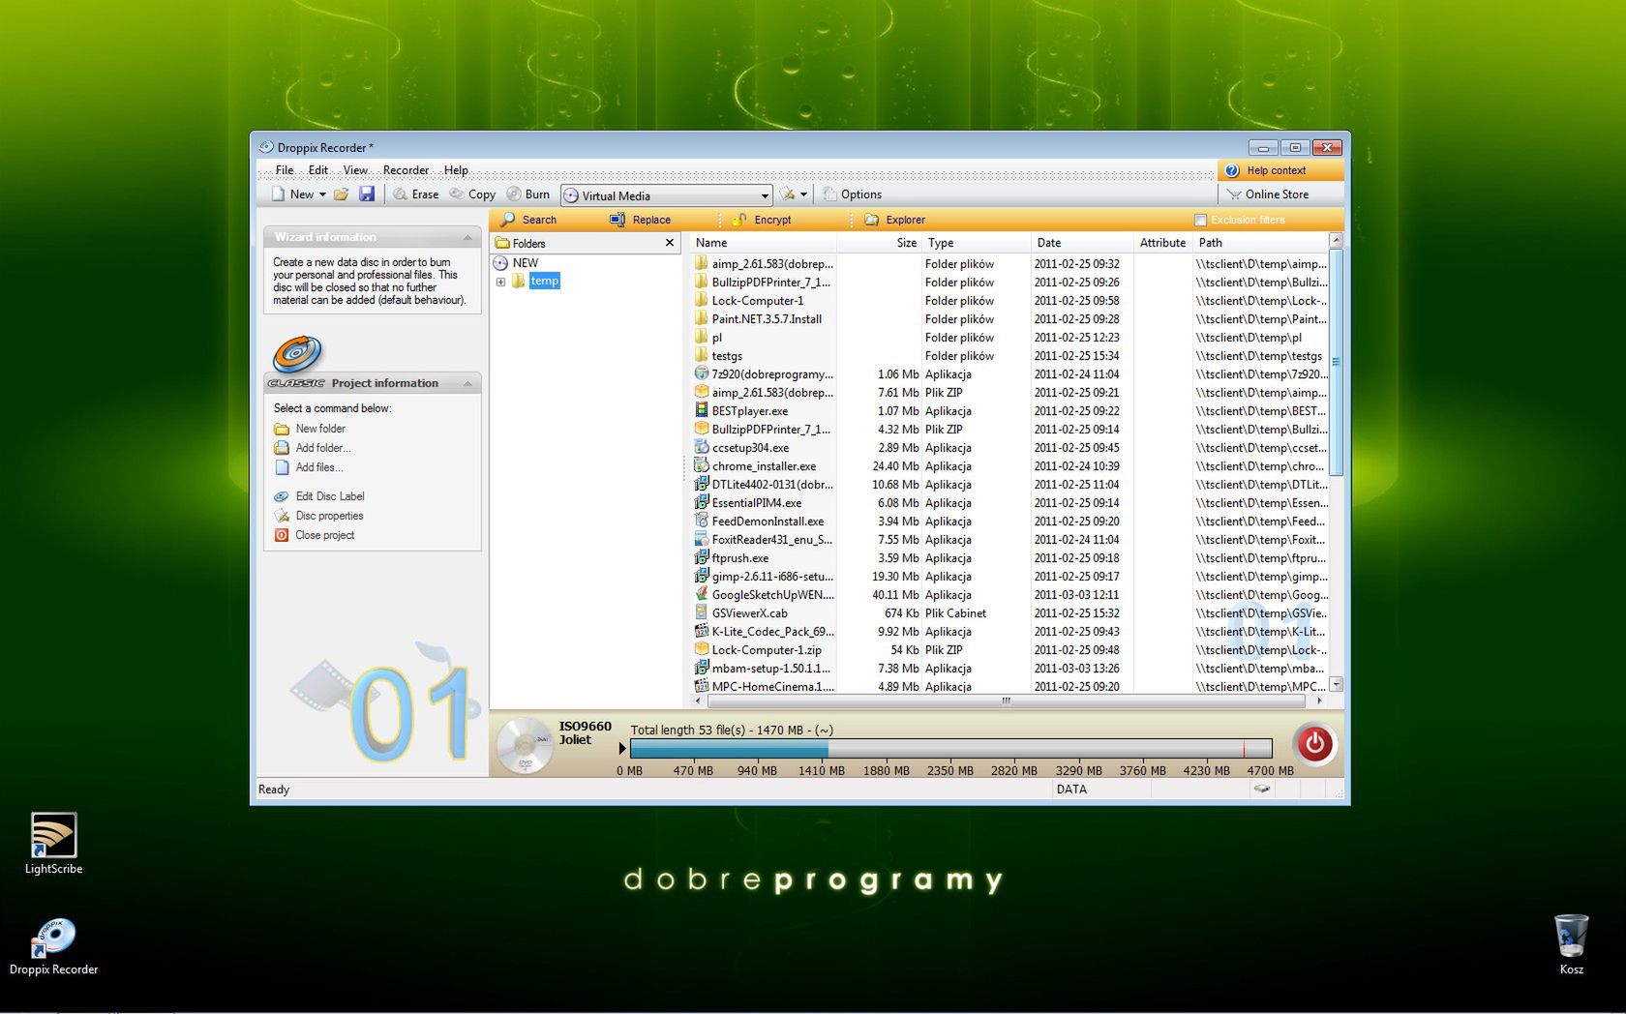The height and width of the screenshot is (1014, 1626).
Task: Select chrome_installer.exe file icon
Action: point(702,465)
